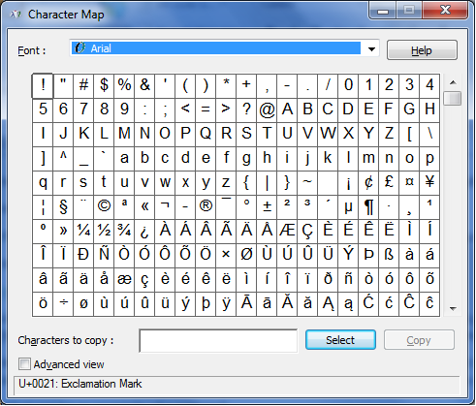
Task: Select the lowercase g character
Action: click(x=246, y=159)
